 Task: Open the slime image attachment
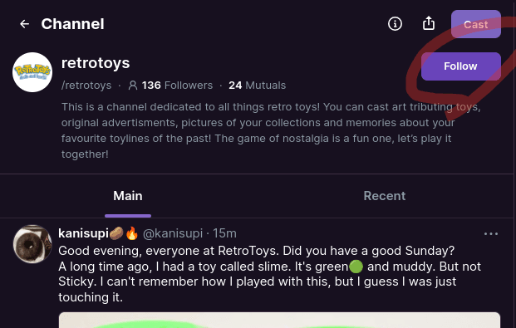[x=279, y=320]
